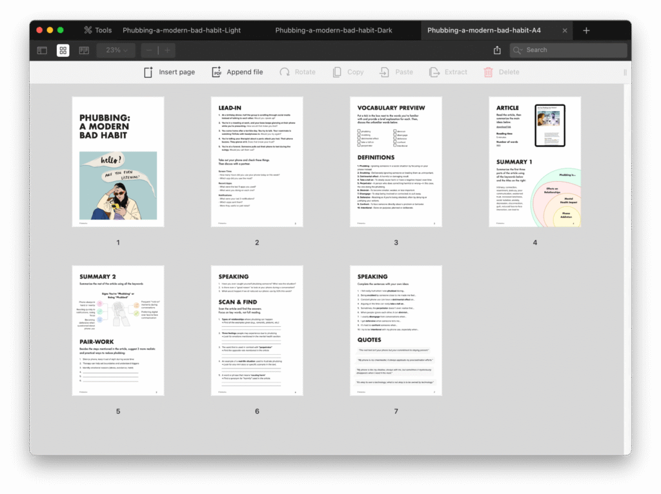This screenshot has height=494, width=661.
Task: Select page 1 cover thumbnail
Action: 118,162
